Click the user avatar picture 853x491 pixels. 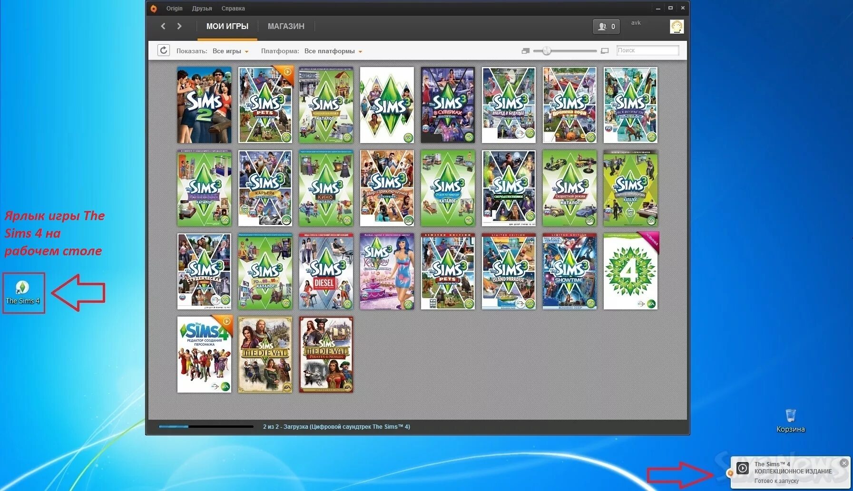coord(677,27)
